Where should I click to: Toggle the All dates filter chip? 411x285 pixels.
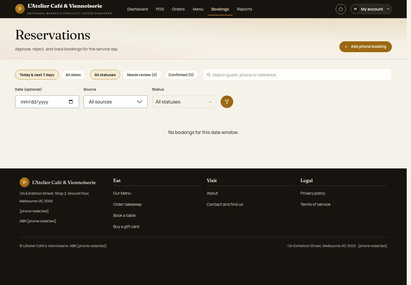point(73,75)
